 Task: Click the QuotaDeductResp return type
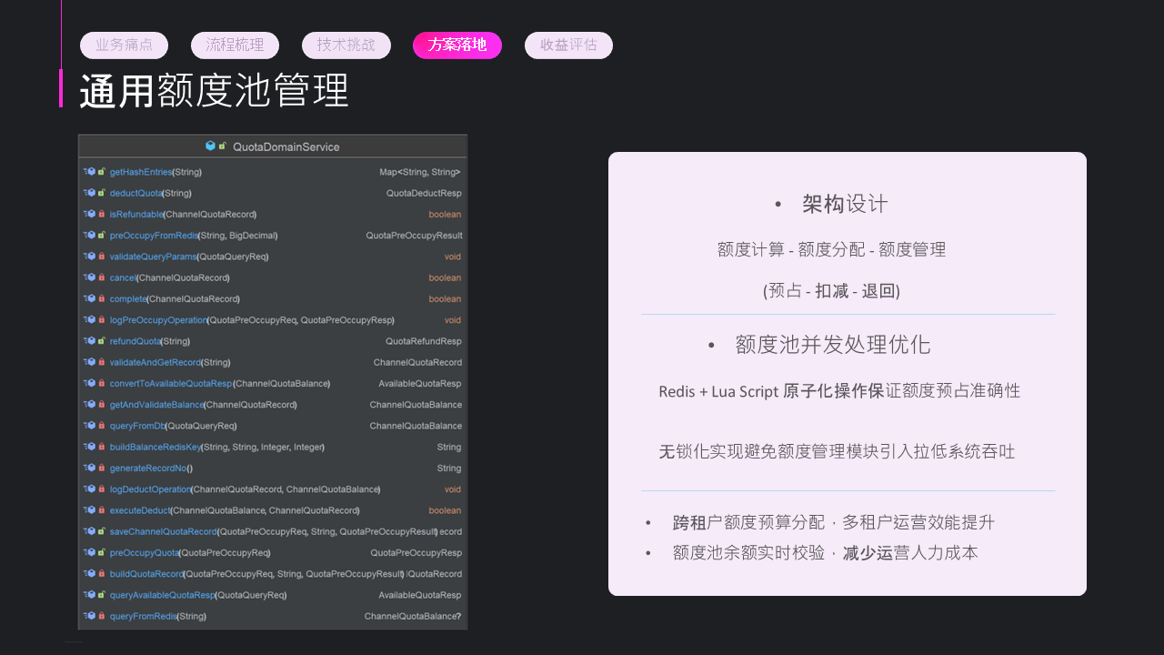tap(424, 193)
